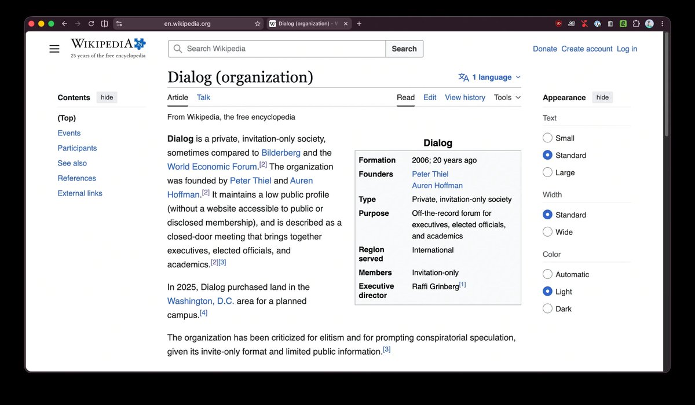
Task: Close the Dialog (organization) browser tab
Action: tap(346, 24)
